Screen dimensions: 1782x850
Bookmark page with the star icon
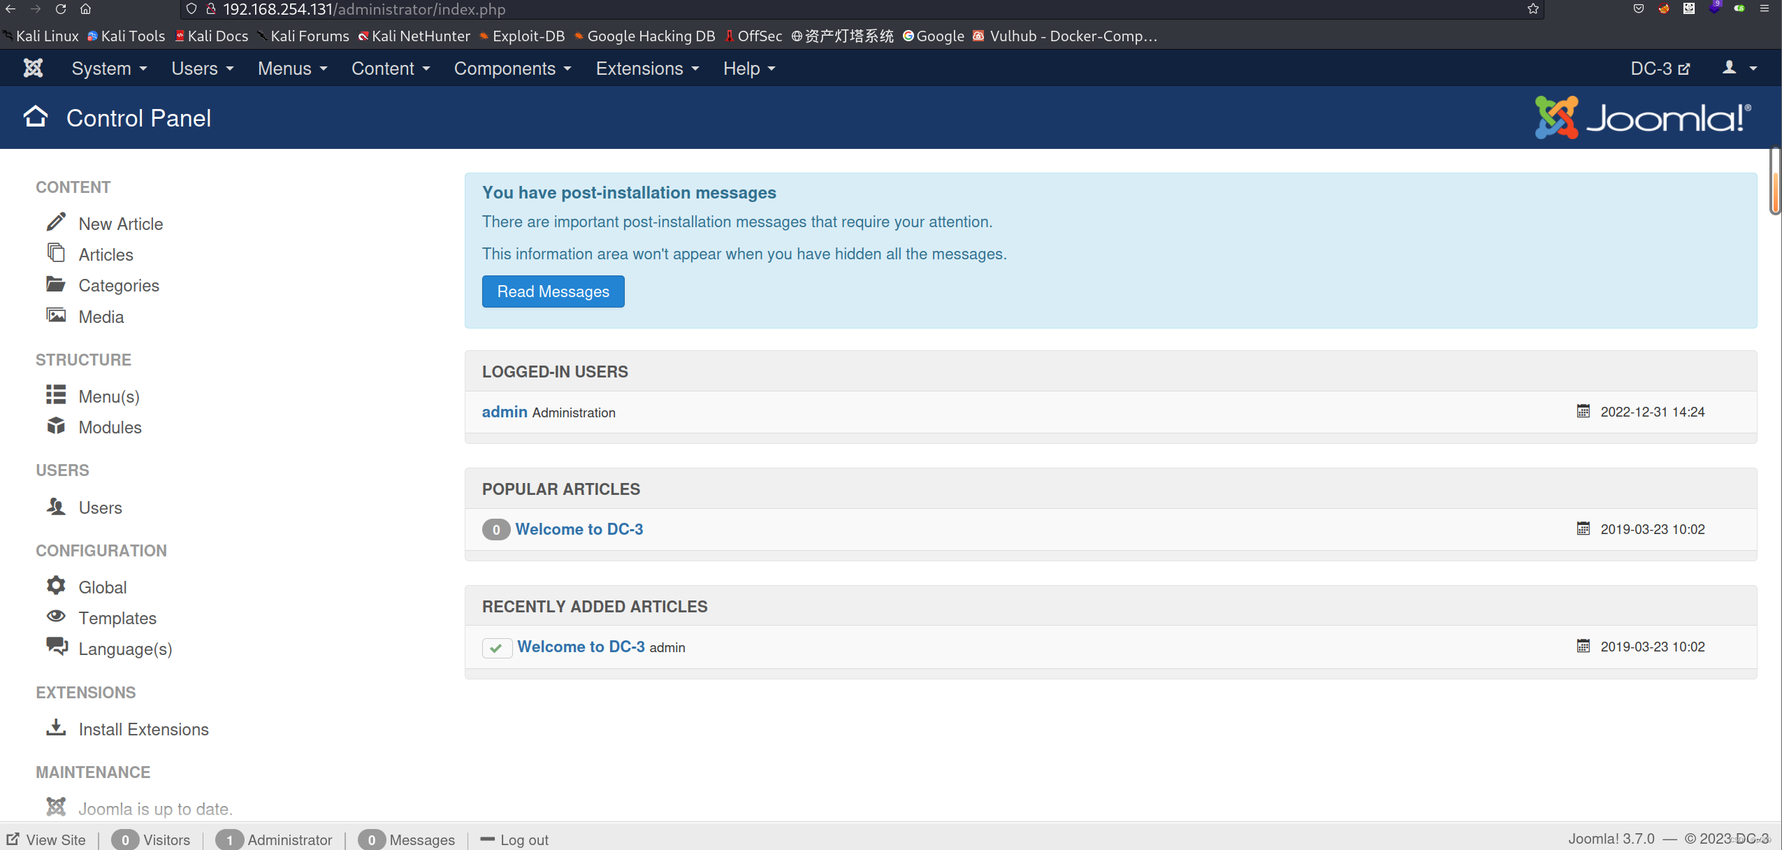pyautogui.click(x=1533, y=9)
